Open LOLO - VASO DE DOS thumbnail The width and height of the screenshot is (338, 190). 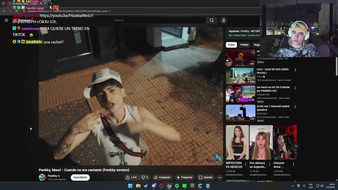coord(241,76)
